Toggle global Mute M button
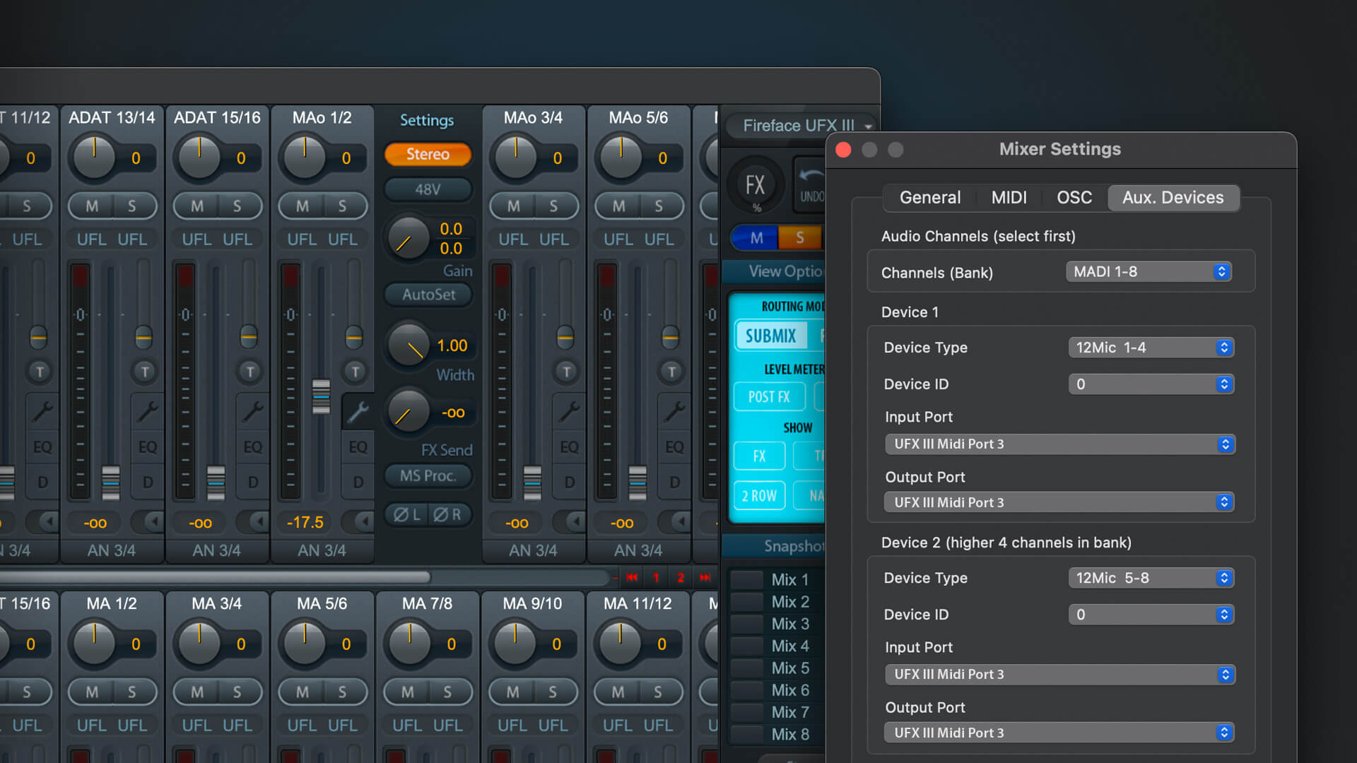1357x763 pixels. coord(756,238)
